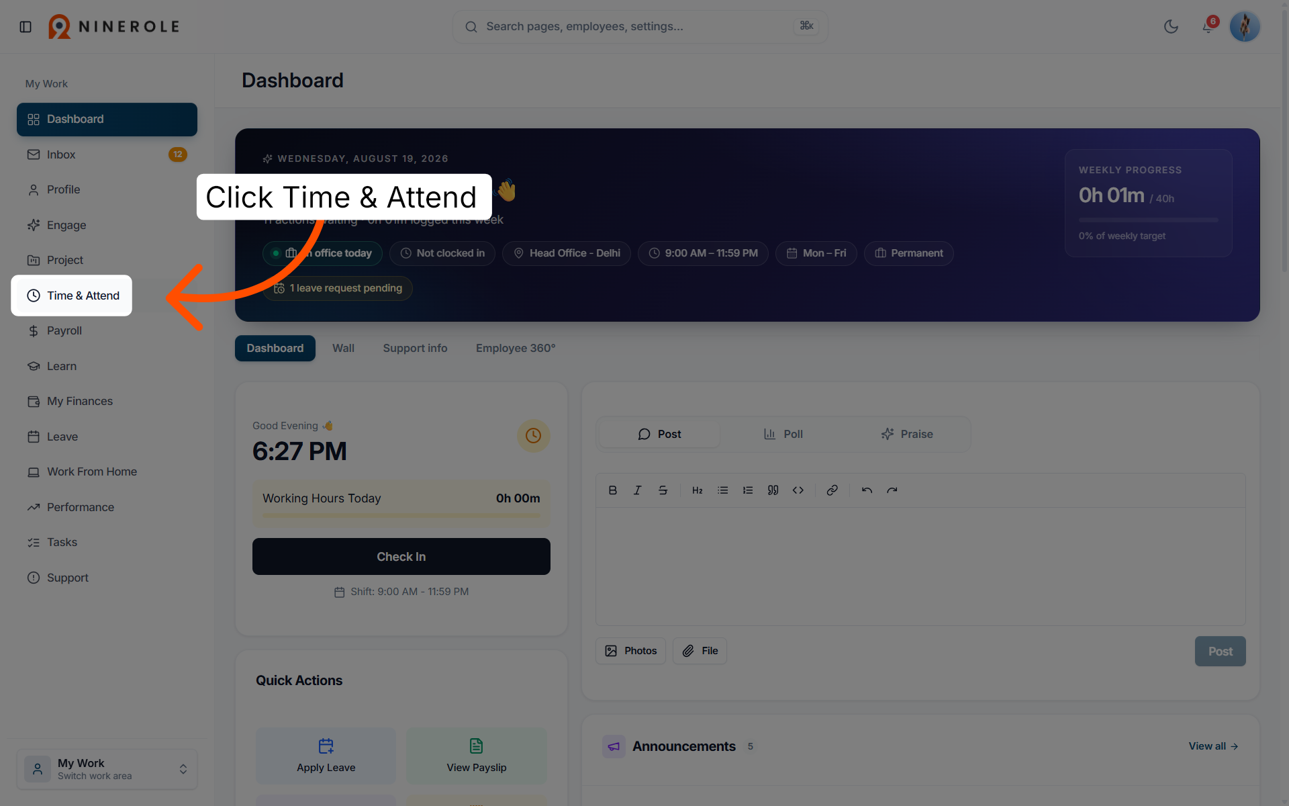Insert a blockquote in the editor
Viewport: 1289px width, 806px height.
tap(773, 490)
